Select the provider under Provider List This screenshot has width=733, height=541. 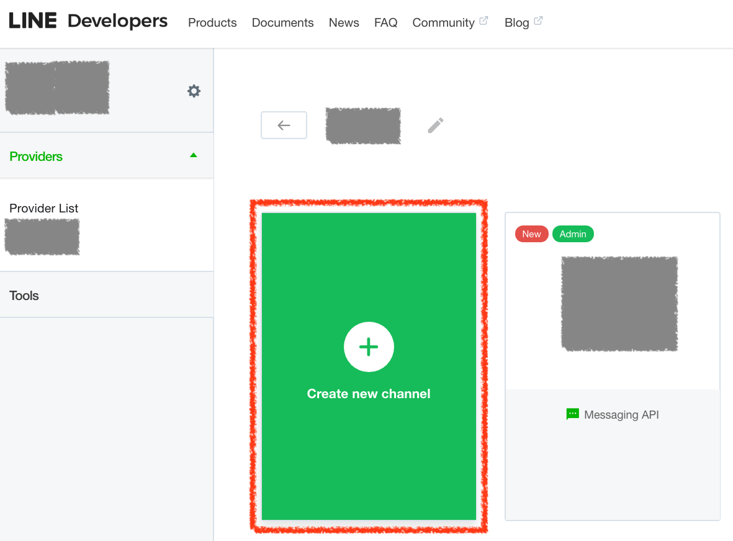pyautogui.click(x=42, y=237)
